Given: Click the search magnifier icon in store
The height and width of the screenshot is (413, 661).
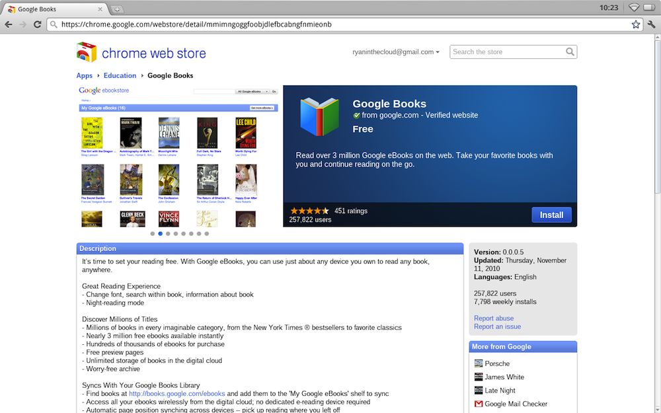Looking at the screenshot, I should pyautogui.click(x=570, y=52).
